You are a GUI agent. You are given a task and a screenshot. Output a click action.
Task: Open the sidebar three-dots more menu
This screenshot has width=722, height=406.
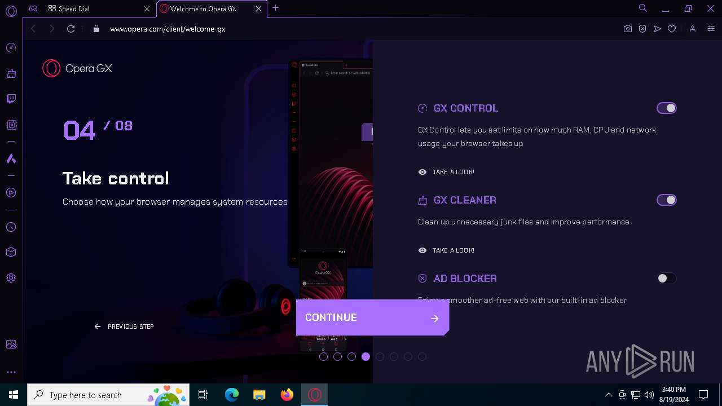point(11,372)
